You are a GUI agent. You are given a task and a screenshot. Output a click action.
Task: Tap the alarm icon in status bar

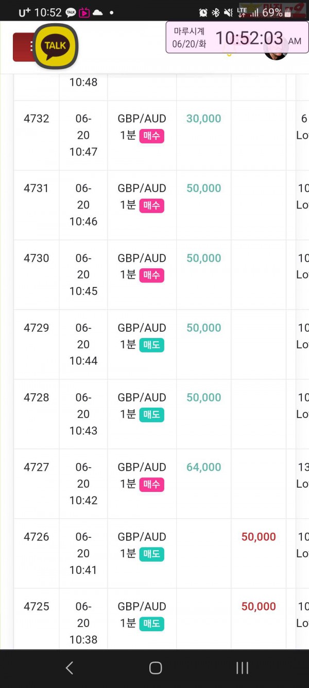tap(203, 12)
